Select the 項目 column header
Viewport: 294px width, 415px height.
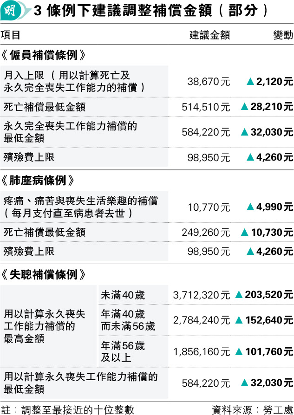coord(11,35)
